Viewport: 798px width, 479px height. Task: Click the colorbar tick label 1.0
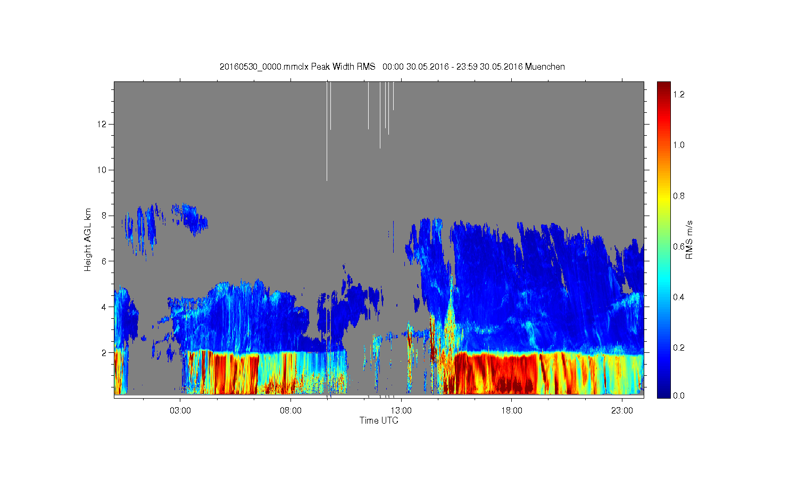679,145
